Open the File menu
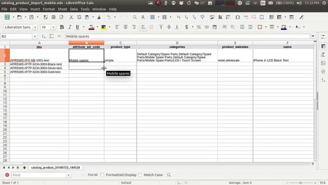Screen dimensions: 328x185 pos(4,9)
